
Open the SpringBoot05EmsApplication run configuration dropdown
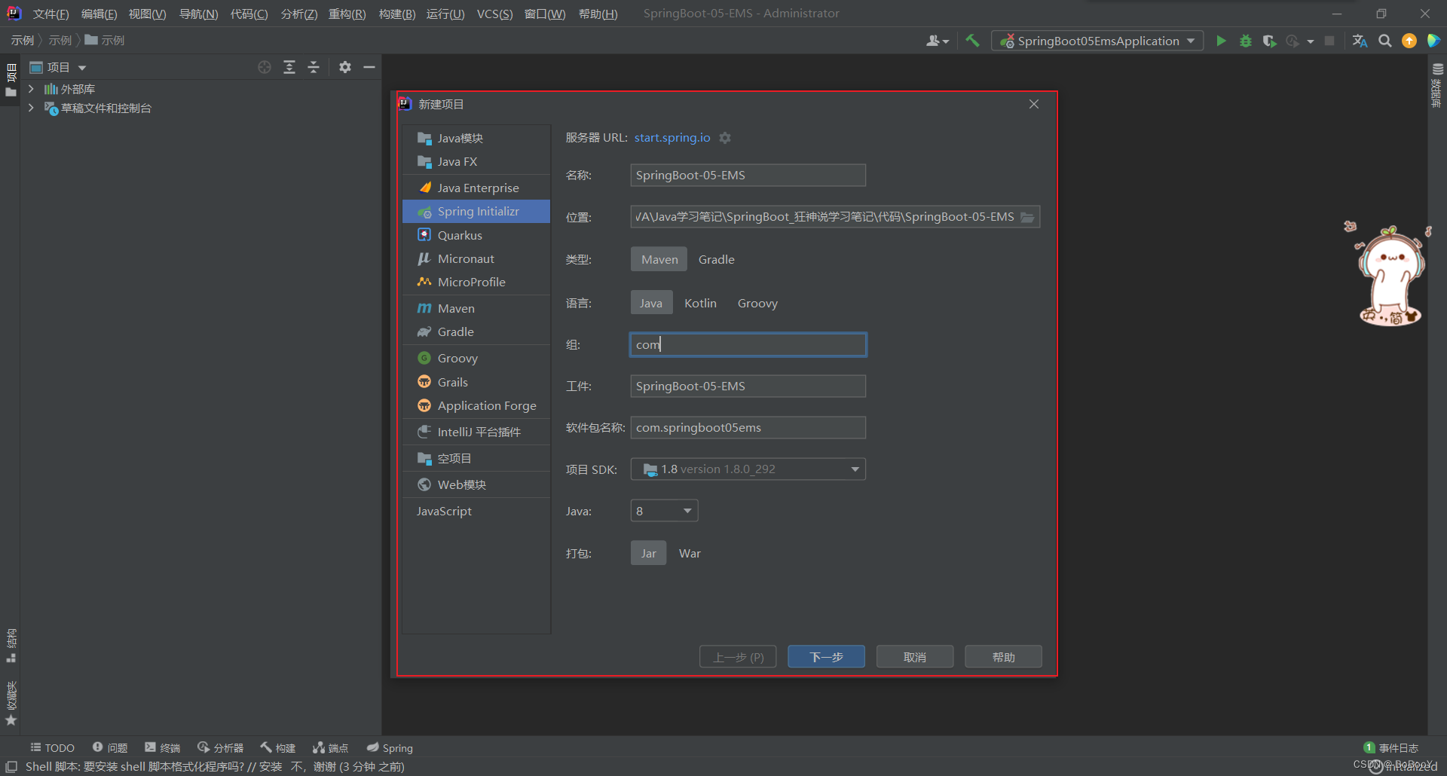tap(1097, 41)
